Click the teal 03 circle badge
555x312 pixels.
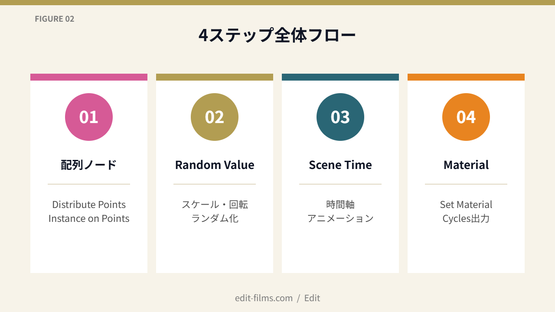[x=340, y=117]
